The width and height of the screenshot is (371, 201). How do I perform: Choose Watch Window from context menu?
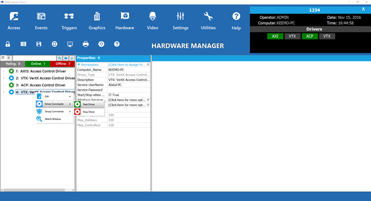pos(54,119)
